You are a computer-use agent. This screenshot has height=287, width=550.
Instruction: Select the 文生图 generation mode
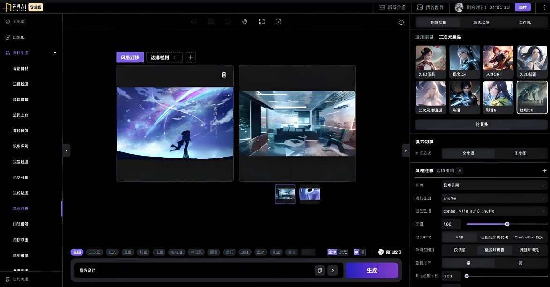468,153
